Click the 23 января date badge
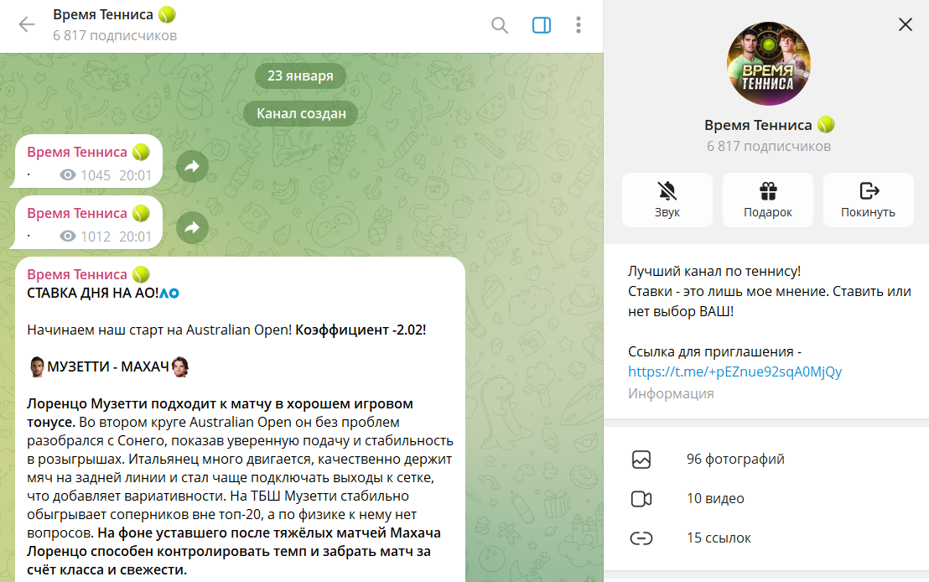 coord(300,75)
